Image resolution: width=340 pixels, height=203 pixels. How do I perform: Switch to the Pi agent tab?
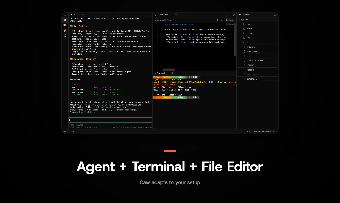73,15
